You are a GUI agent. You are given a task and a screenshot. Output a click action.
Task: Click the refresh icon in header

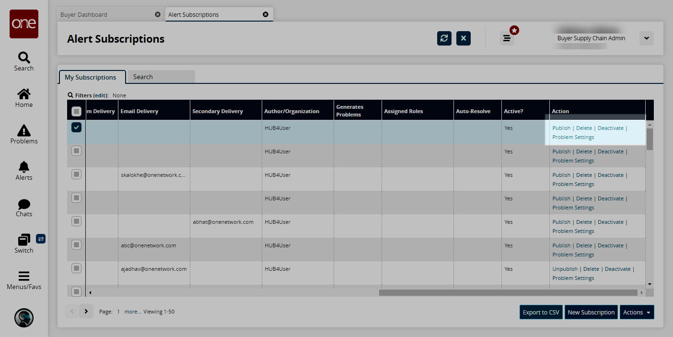click(x=444, y=38)
